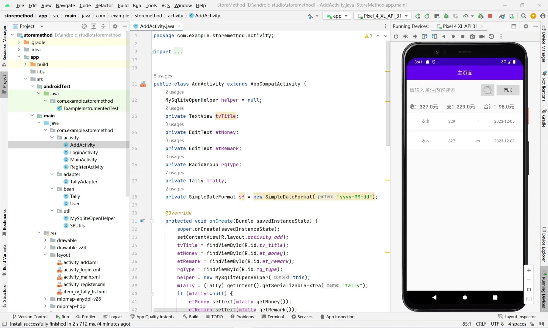Start emulator screen recording

tap(482, 36)
